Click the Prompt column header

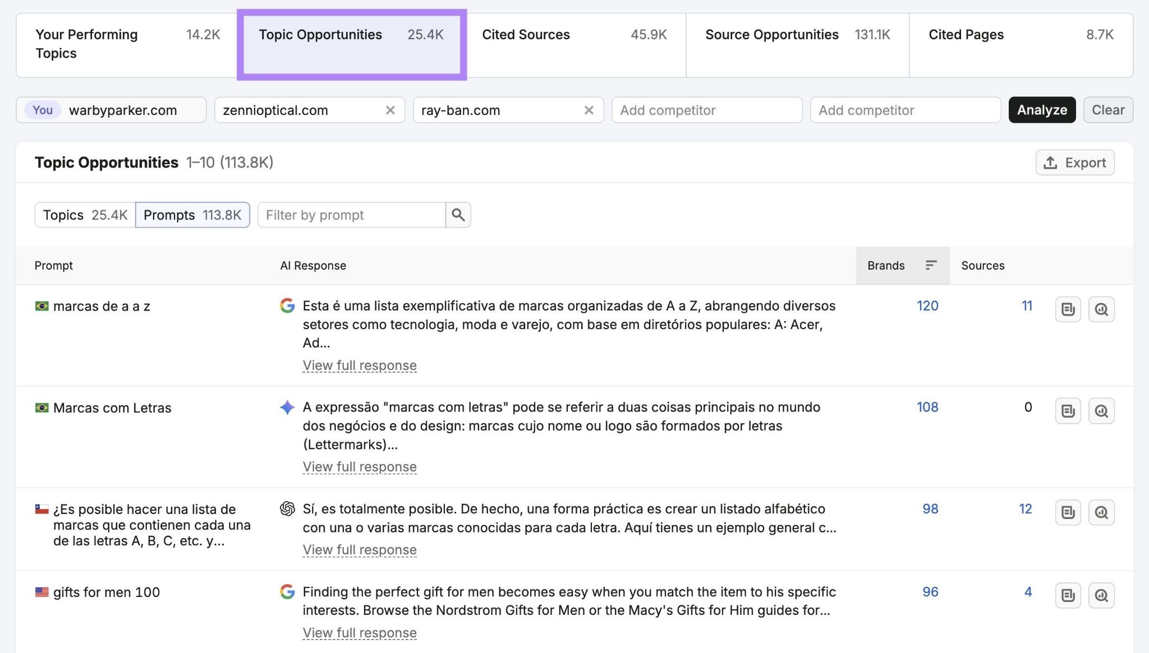tap(54, 265)
